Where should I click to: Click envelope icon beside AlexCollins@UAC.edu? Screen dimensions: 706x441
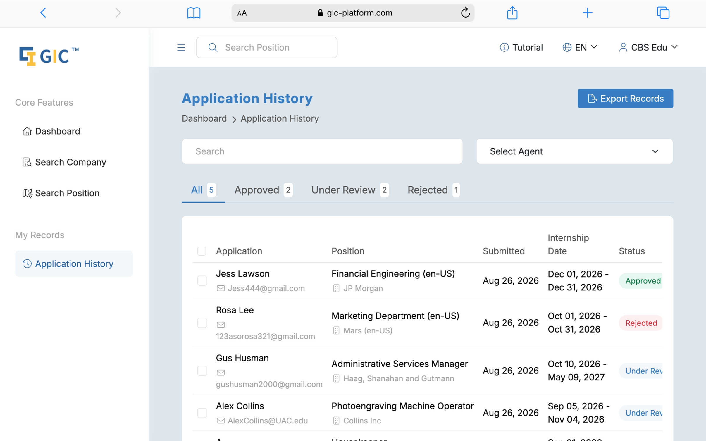tap(221, 421)
